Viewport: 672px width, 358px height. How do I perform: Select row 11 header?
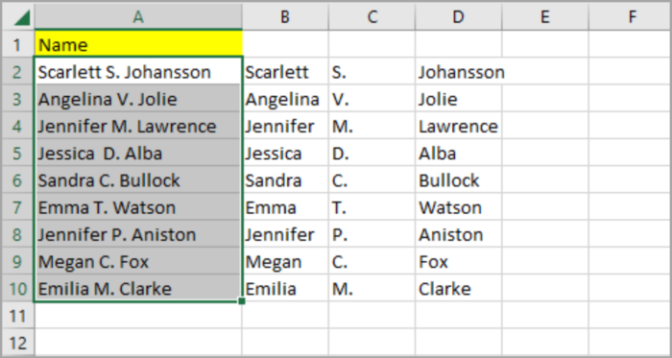click(x=17, y=316)
